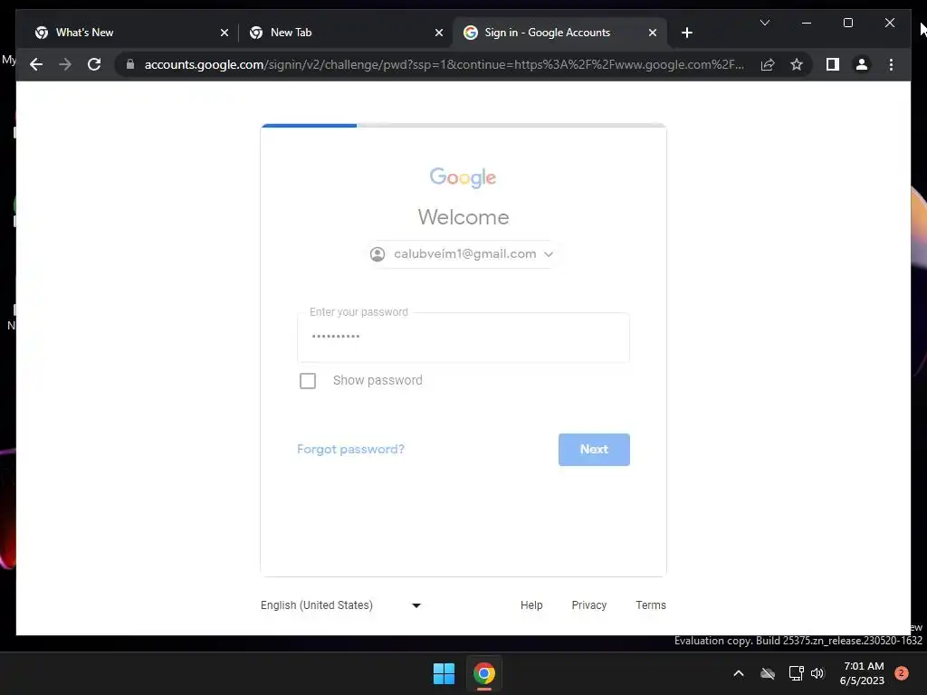
Task: Show hidden system tray icons
Action: point(739,673)
